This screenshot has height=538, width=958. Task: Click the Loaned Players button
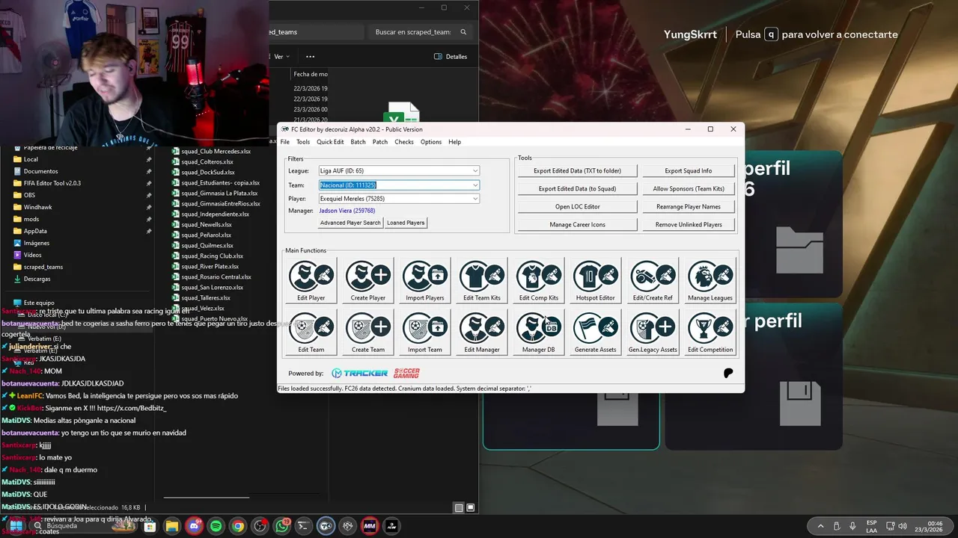[406, 223]
